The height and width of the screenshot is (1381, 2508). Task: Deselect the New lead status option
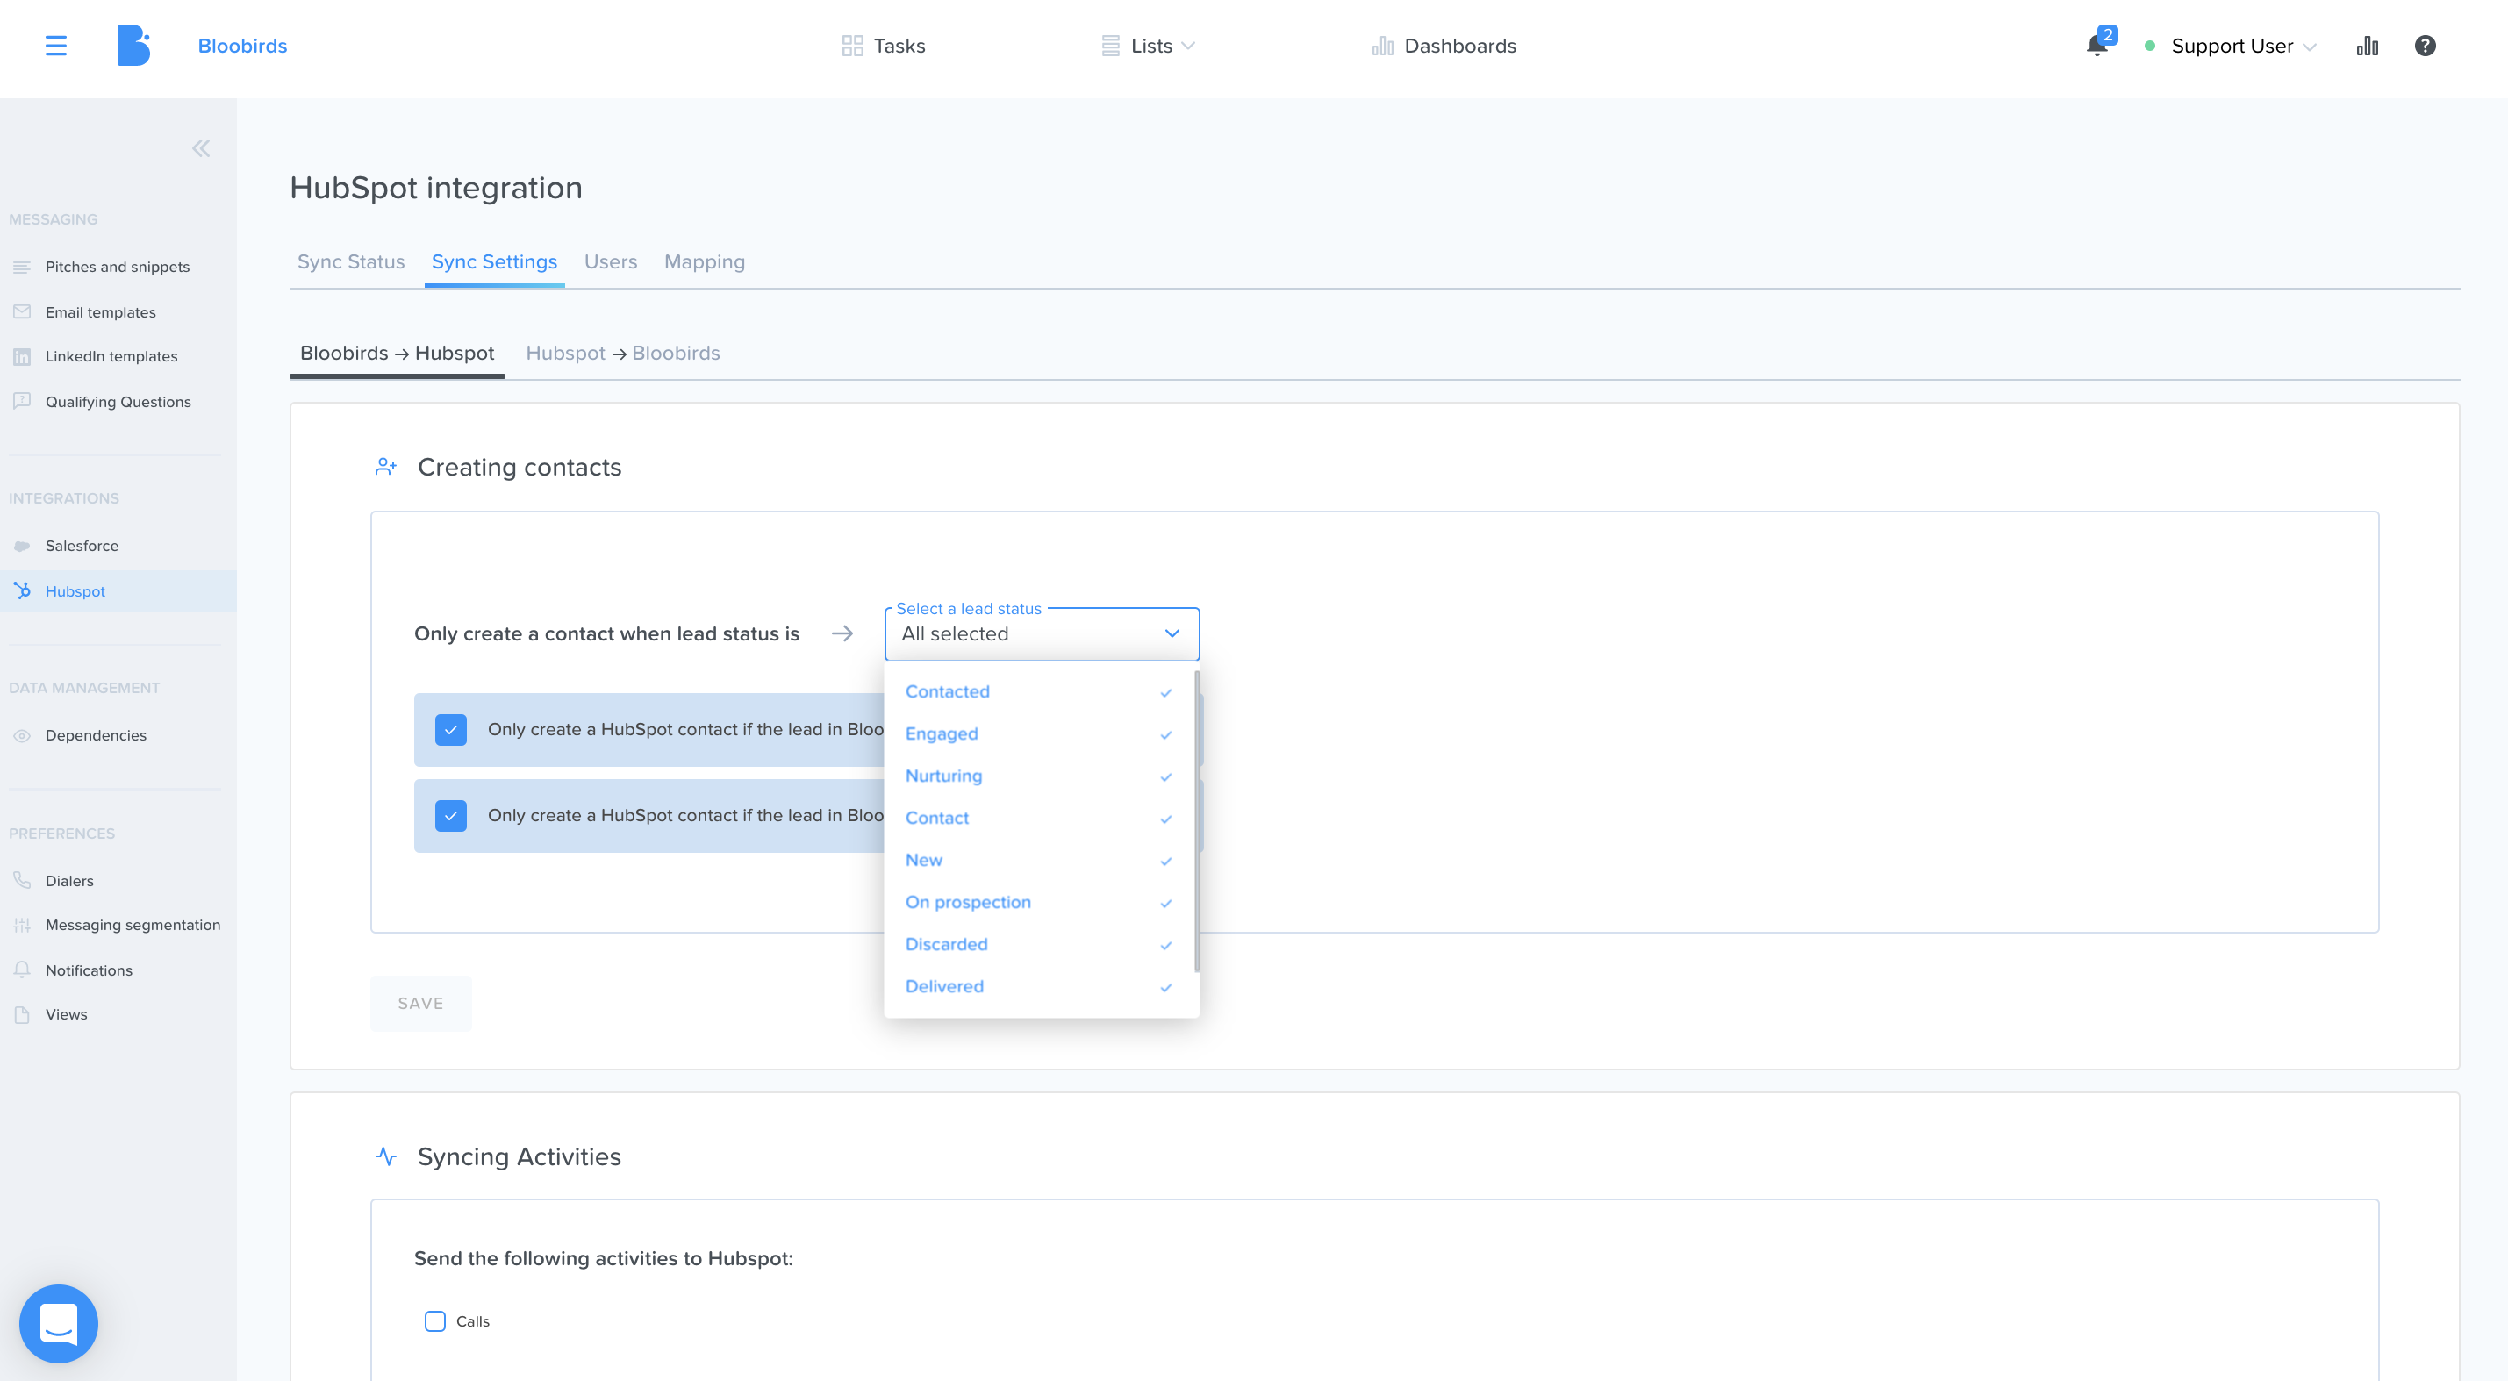(1039, 861)
